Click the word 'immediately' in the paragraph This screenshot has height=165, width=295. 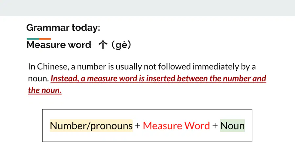click(x=216, y=67)
